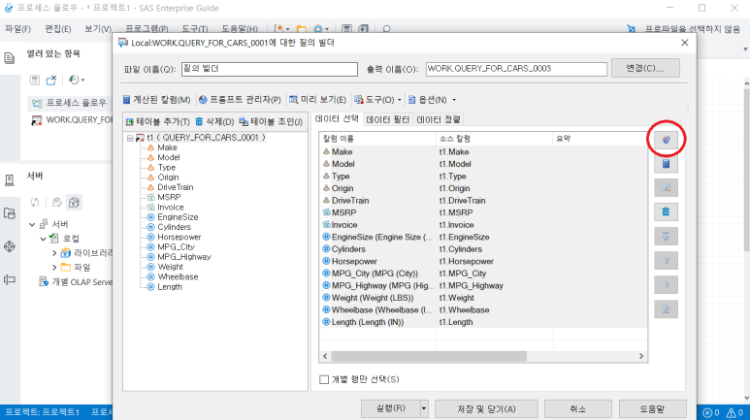Click the folder/file sidebar icon
The image size is (750, 420).
pyautogui.click(x=10, y=213)
